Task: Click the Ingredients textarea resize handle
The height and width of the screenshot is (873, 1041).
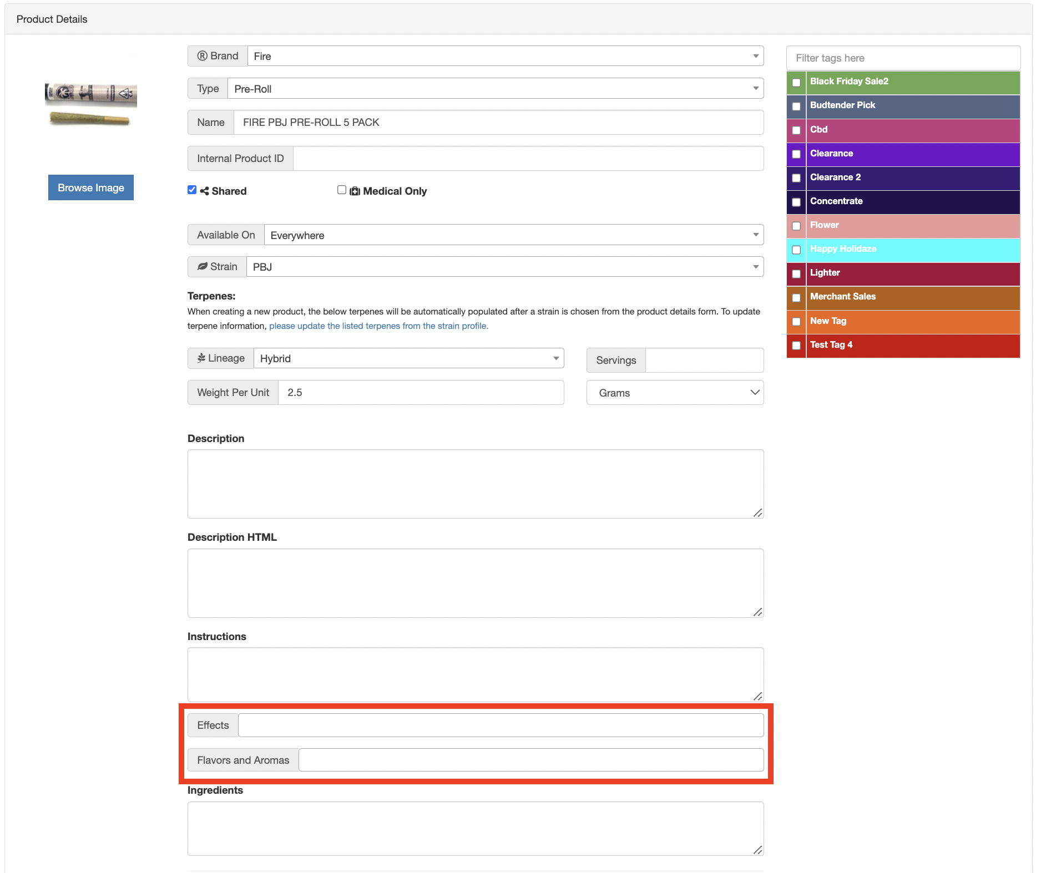Action: click(758, 850)
